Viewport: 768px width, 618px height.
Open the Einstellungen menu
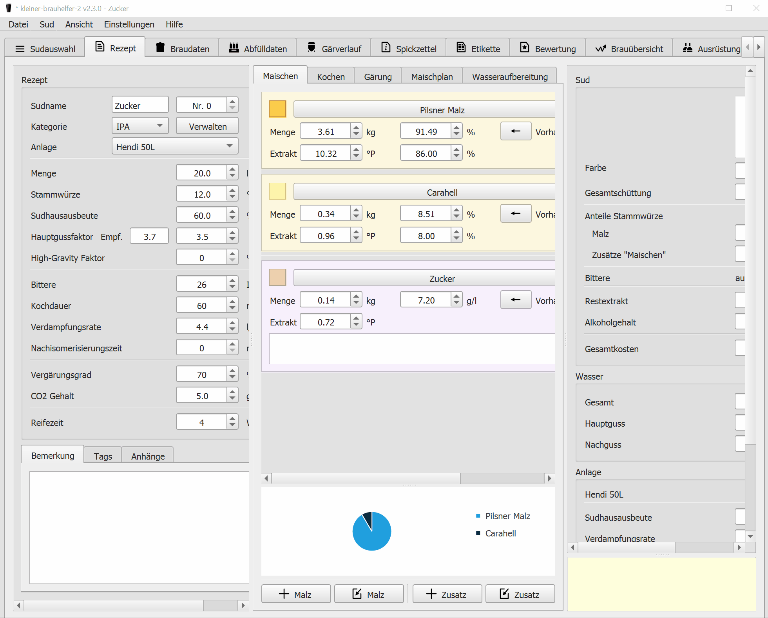click(129, 24)
